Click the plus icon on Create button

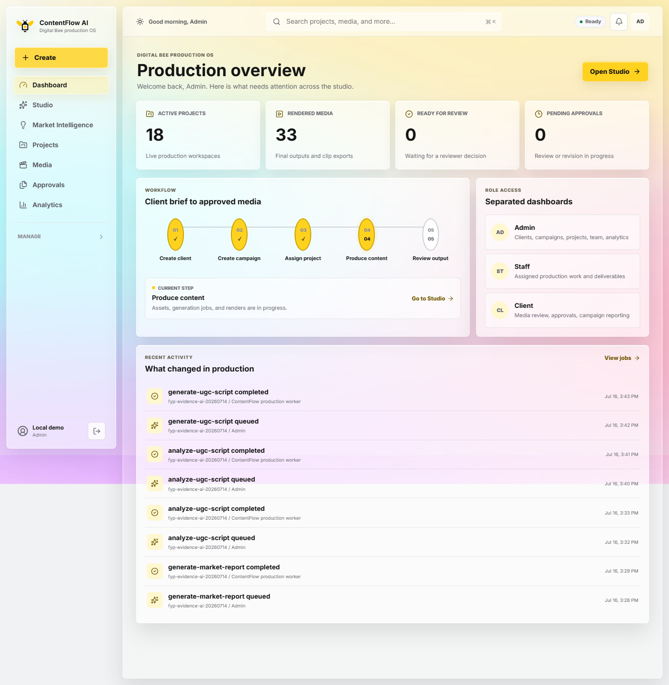point(26,58)
